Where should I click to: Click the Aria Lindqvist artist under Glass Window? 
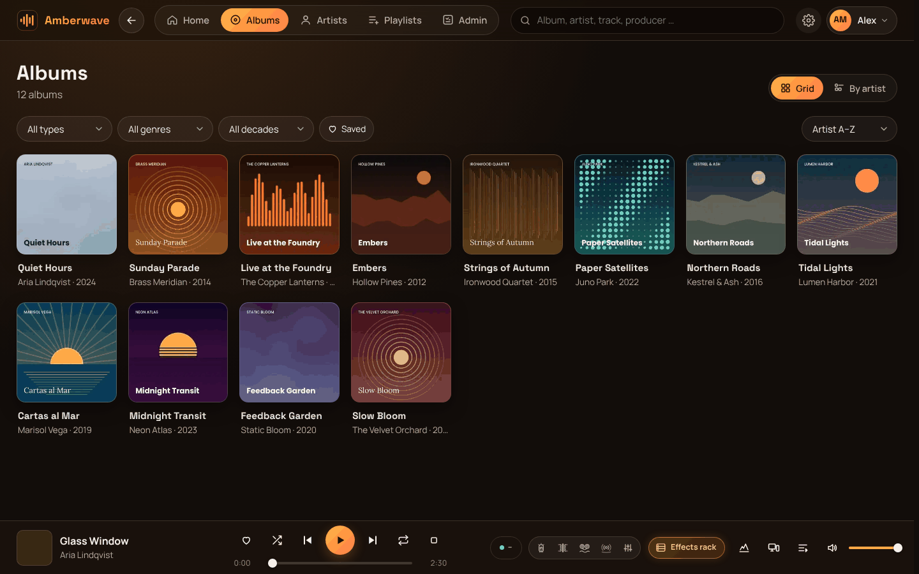pyautogui.click(x=86, y=556)
